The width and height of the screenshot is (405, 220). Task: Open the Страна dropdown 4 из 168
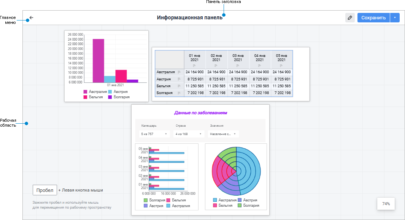click(x=189, y=134)
